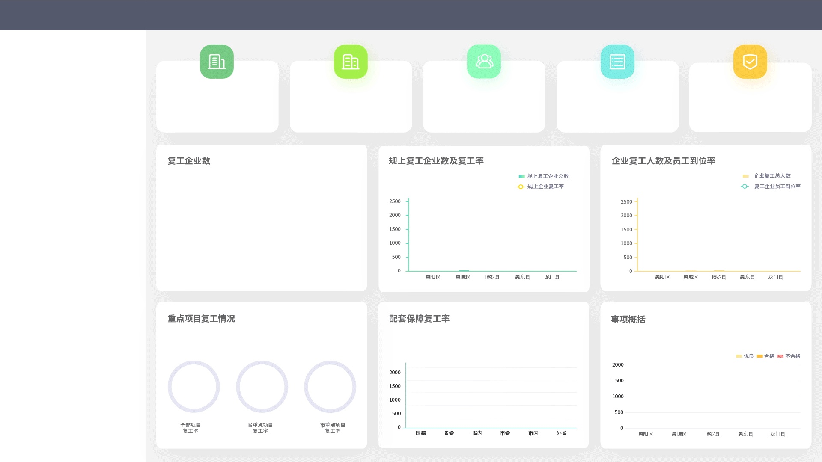Toggle 企业复工总人数 legend series

(767, 176)
